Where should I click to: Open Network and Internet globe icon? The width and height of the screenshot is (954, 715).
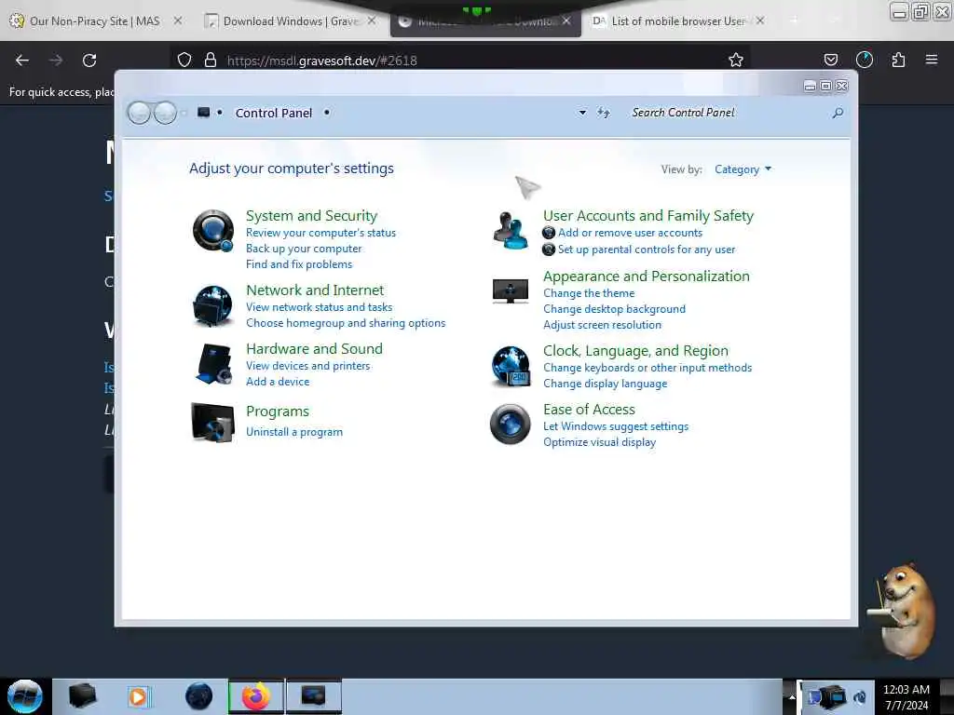[213, 305]
